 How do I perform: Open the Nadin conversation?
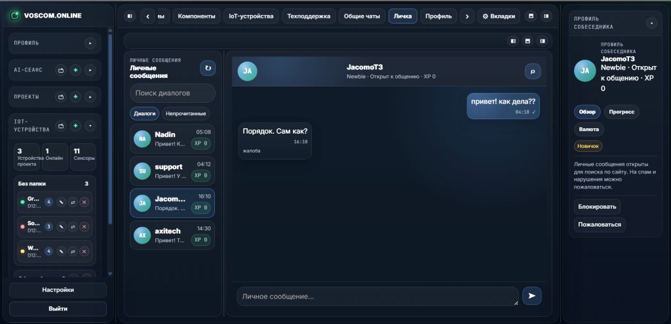pyautogui.click(x=172, y=139)
